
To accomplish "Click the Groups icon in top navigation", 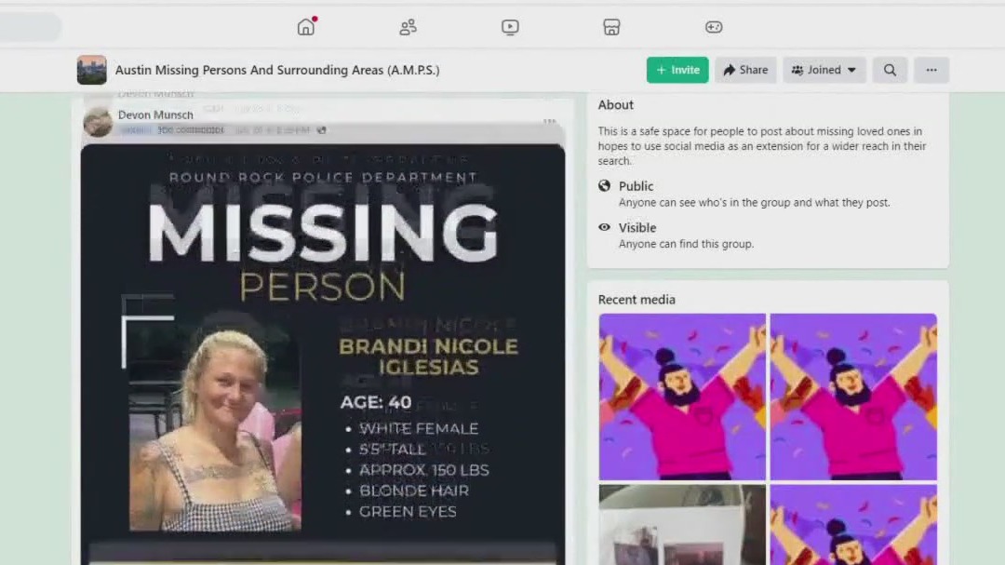I will 408,27.
